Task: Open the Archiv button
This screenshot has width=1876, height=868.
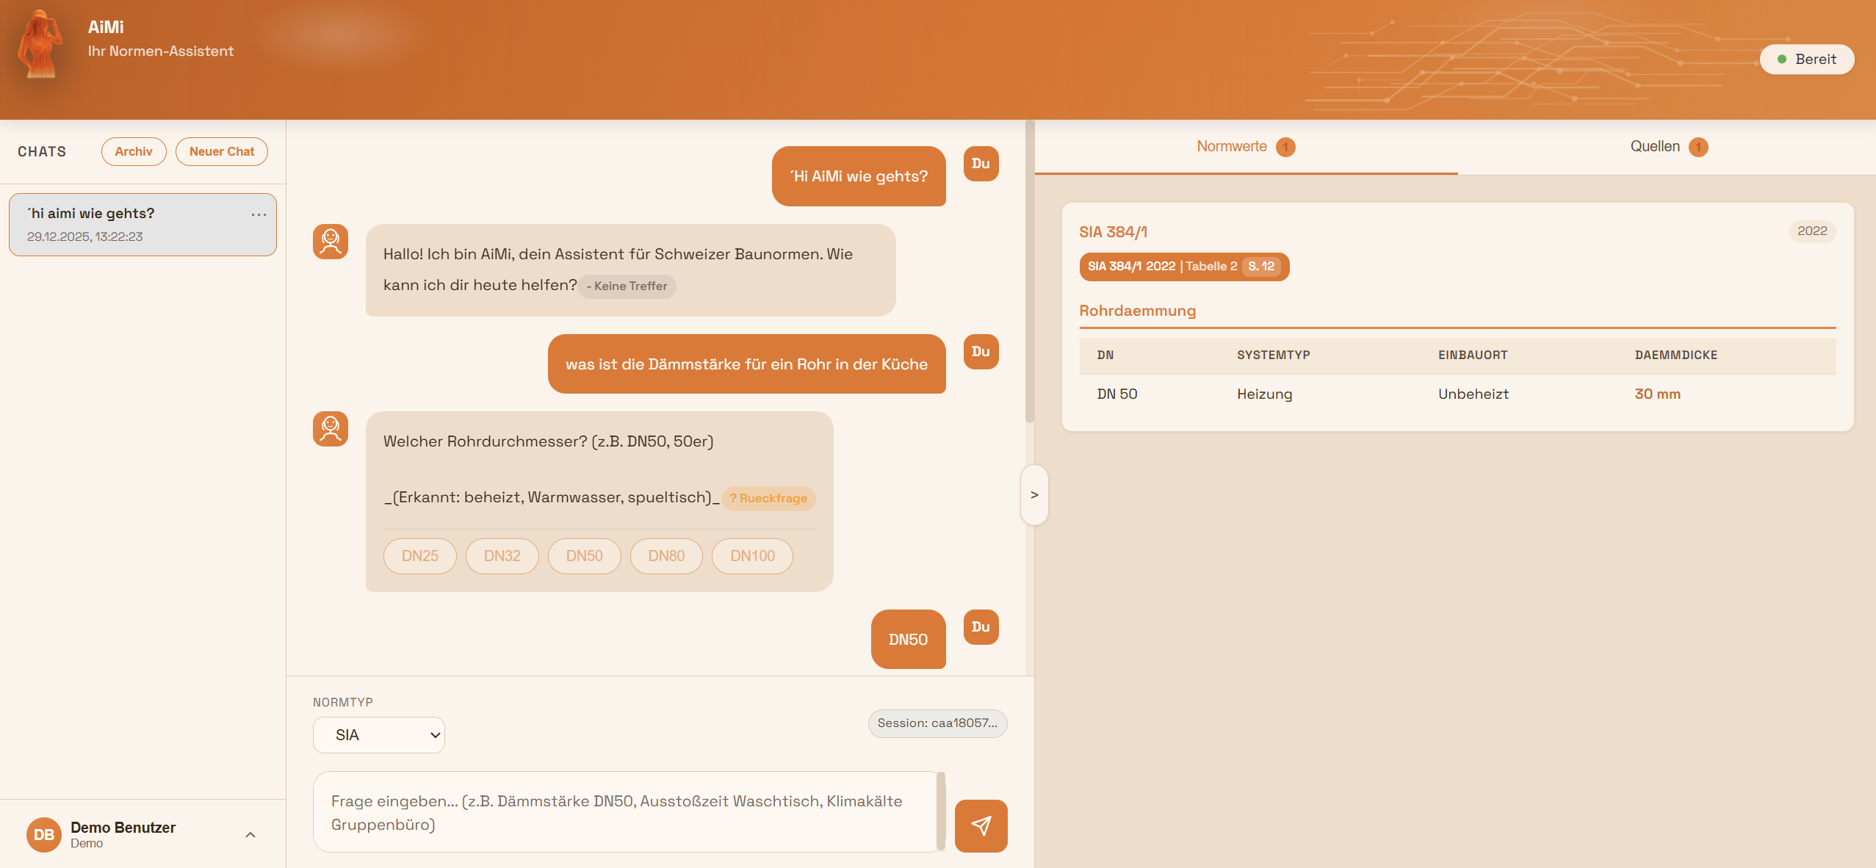Action: [134, 152]
